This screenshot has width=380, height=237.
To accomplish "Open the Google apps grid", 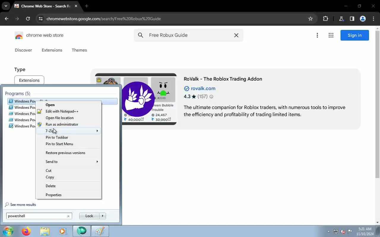I will tap(331, 35).
